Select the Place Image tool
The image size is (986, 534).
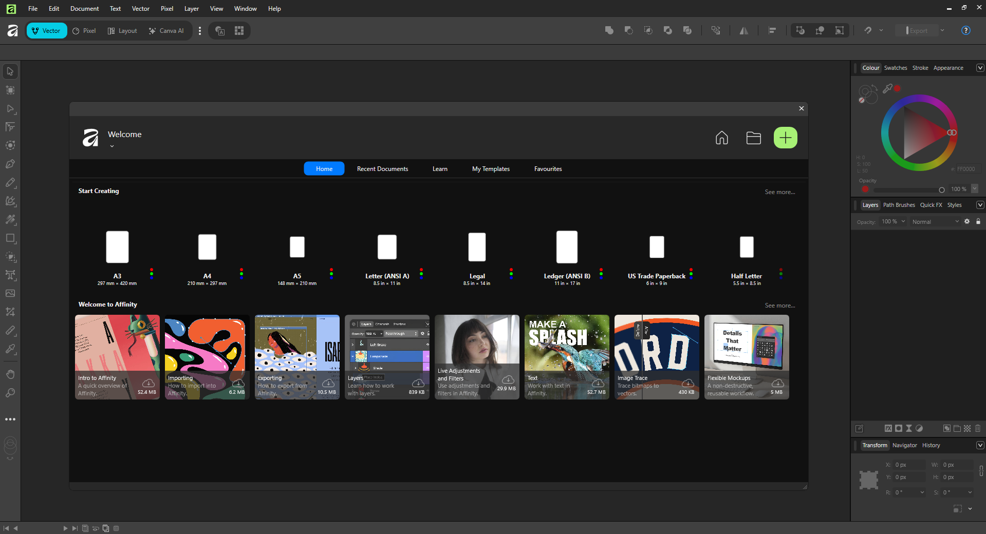10,293
